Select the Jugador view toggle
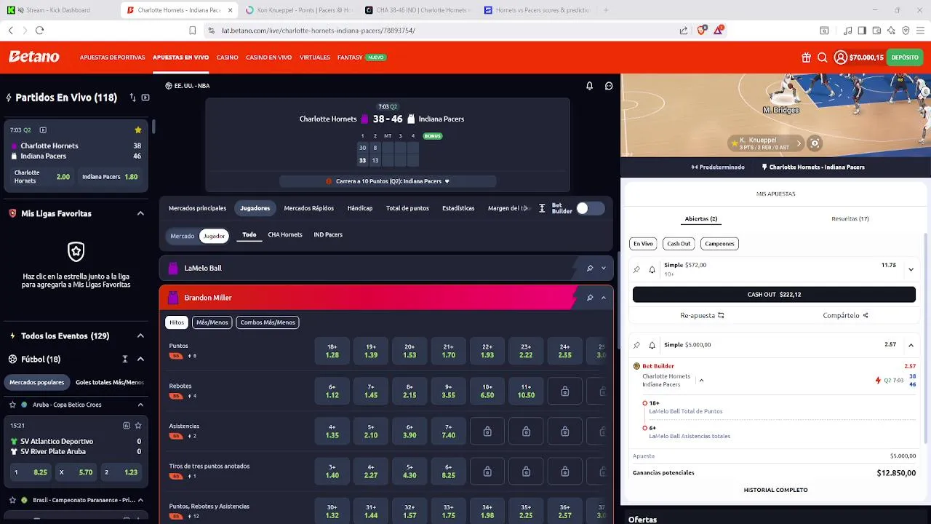The image size is (931, 524). pos(214,236)
